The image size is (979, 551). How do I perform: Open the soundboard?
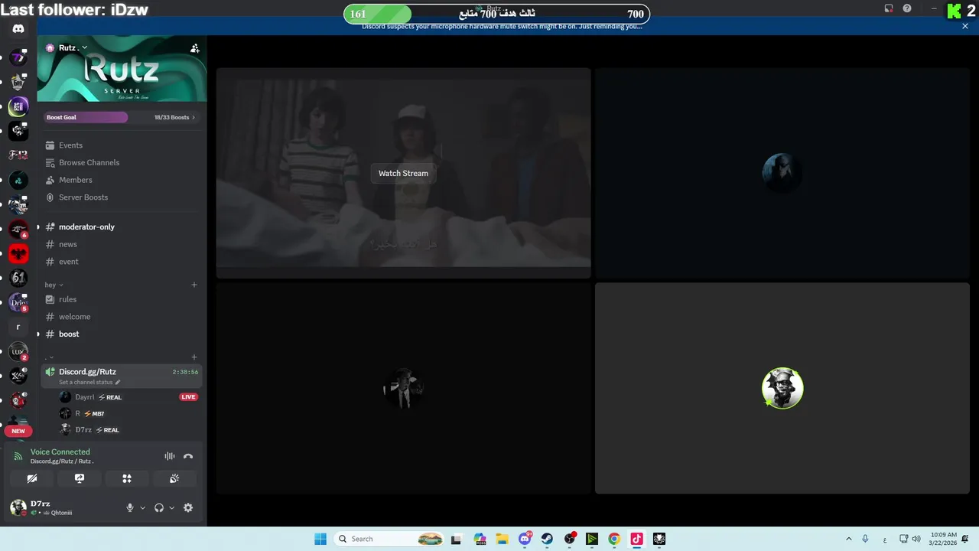[174, 478]
